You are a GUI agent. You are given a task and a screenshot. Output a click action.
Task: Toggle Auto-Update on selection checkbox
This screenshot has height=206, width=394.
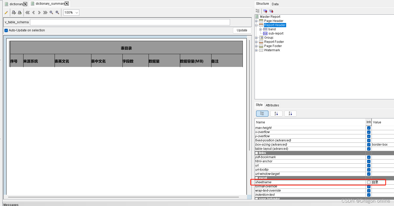point(6,30)
